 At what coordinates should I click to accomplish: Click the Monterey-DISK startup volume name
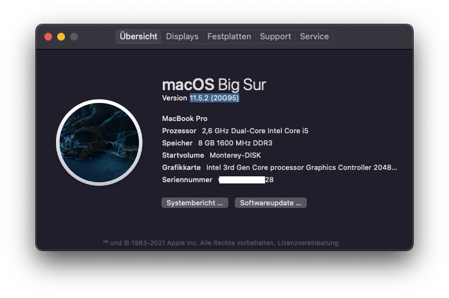[235, 155]
